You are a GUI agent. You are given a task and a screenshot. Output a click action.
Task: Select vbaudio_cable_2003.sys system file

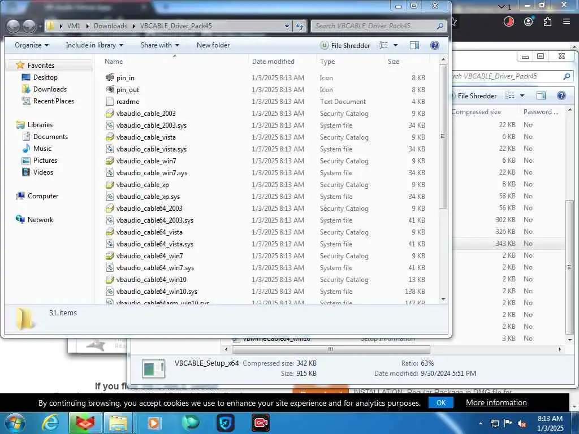coord(152,125)
